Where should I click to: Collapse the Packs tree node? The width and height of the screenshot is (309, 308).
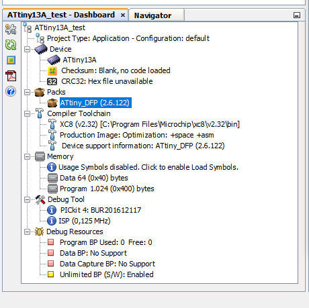27,92
